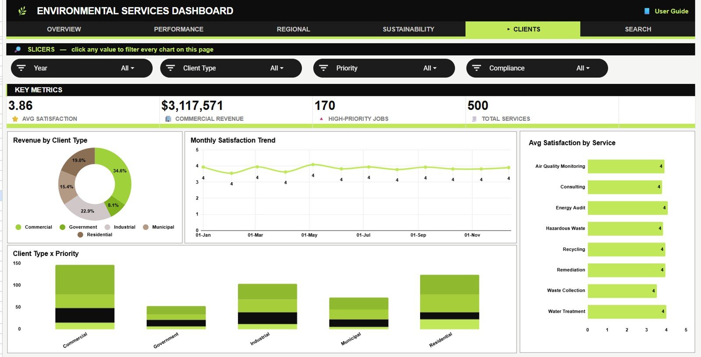Viewport: 701px width, 357px height.
Task: Click the 3.86 average satisfaction value
Action: coord(21,106)
